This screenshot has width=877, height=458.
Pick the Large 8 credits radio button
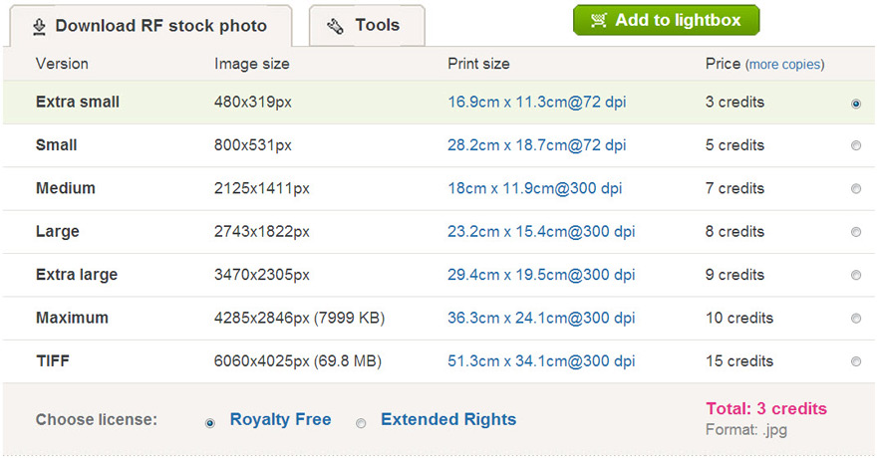(x=856, y=232)
